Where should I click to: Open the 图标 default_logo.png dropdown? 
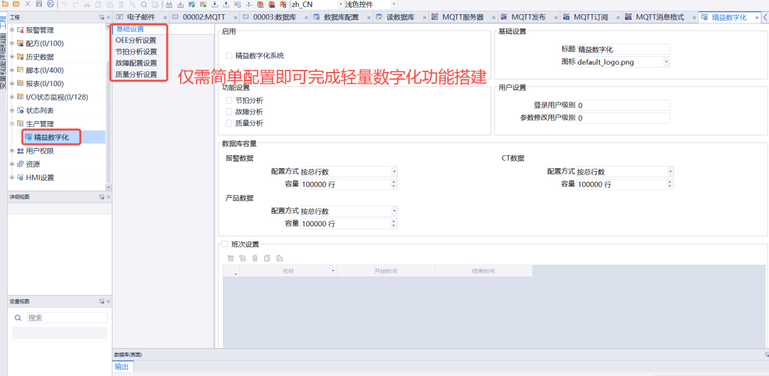(x=666, y=62)
